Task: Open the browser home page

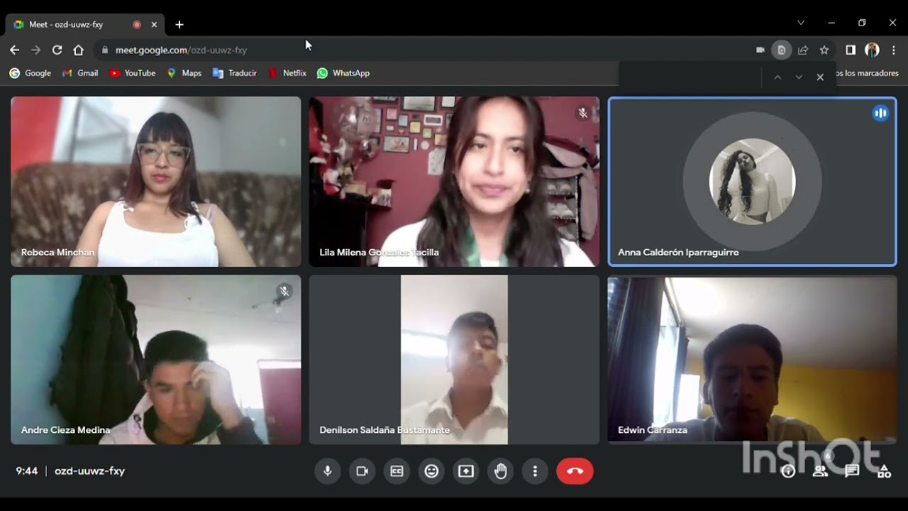Action: [78, 50]
